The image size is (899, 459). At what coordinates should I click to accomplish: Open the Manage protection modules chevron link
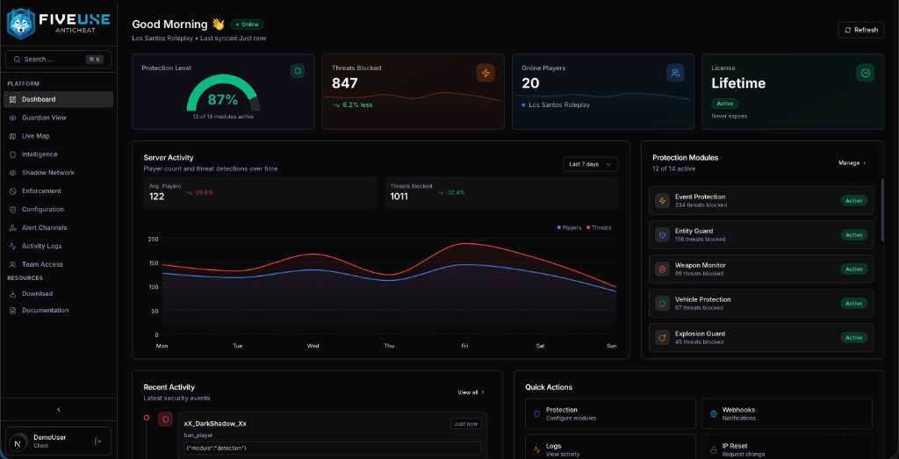tap(852, 162)
